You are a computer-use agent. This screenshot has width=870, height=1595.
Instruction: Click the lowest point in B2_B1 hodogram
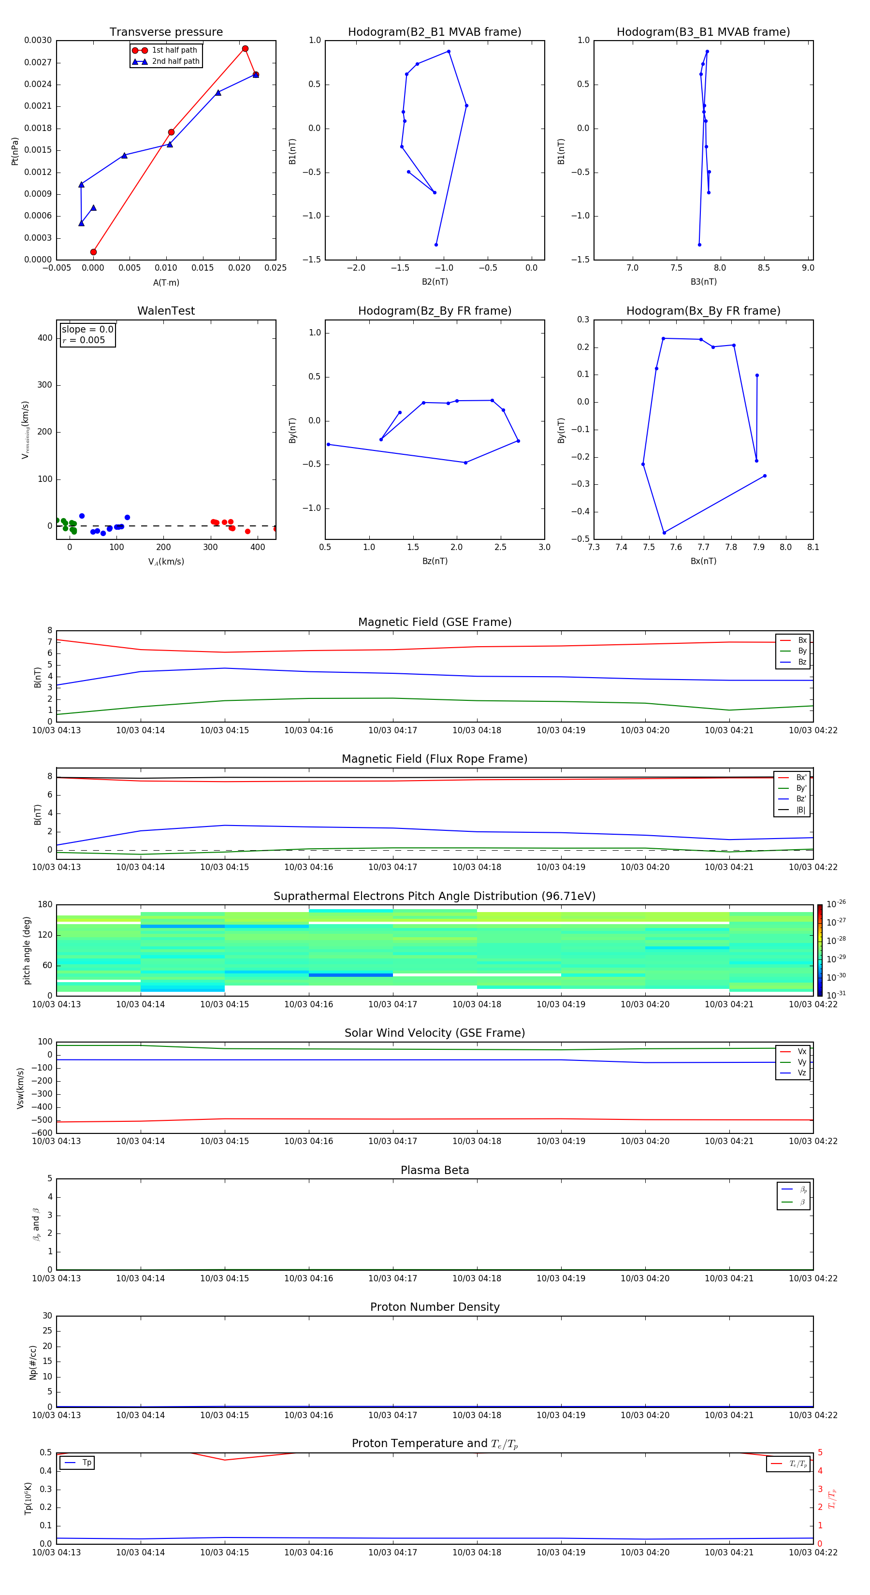436,245
